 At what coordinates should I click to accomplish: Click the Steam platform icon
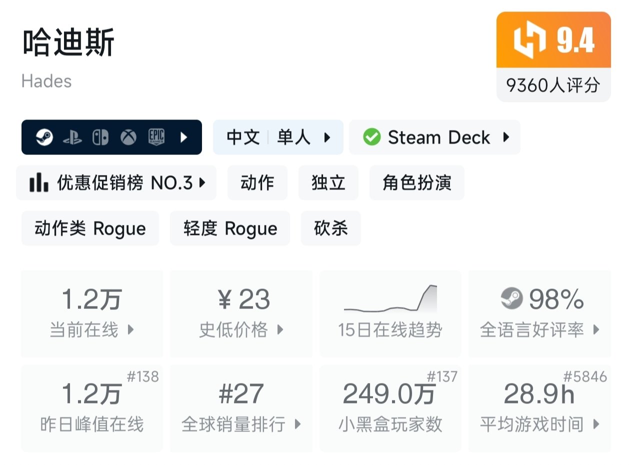[44, 137]
